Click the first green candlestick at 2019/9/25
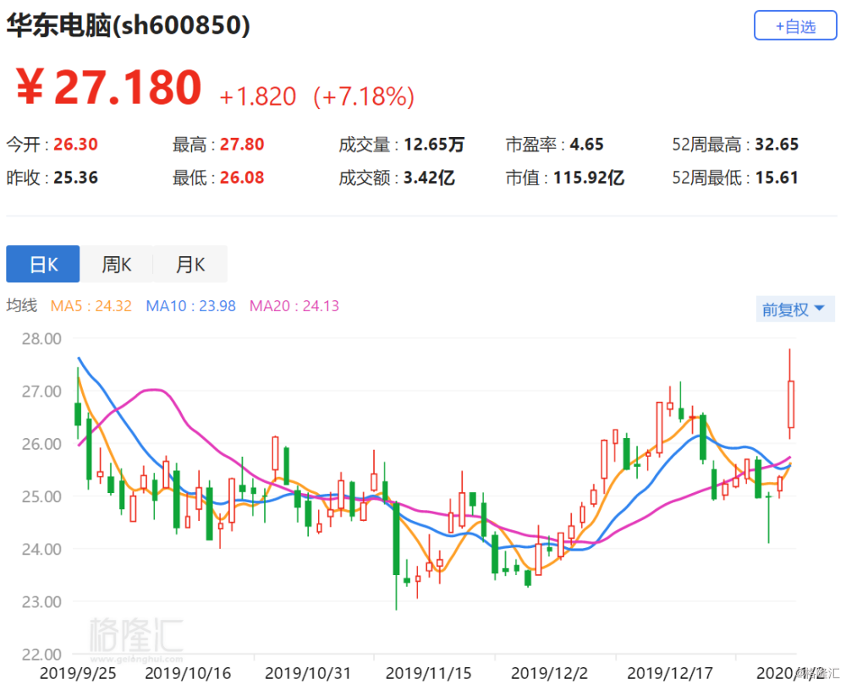This screenshot has width=846, height=685. pos(78,414)
